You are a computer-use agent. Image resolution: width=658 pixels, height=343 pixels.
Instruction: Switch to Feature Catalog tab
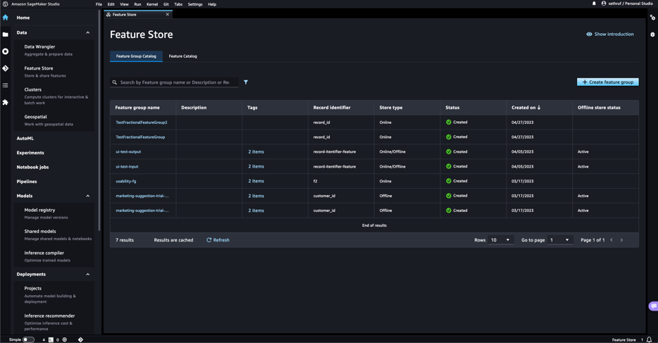point(183,56)
